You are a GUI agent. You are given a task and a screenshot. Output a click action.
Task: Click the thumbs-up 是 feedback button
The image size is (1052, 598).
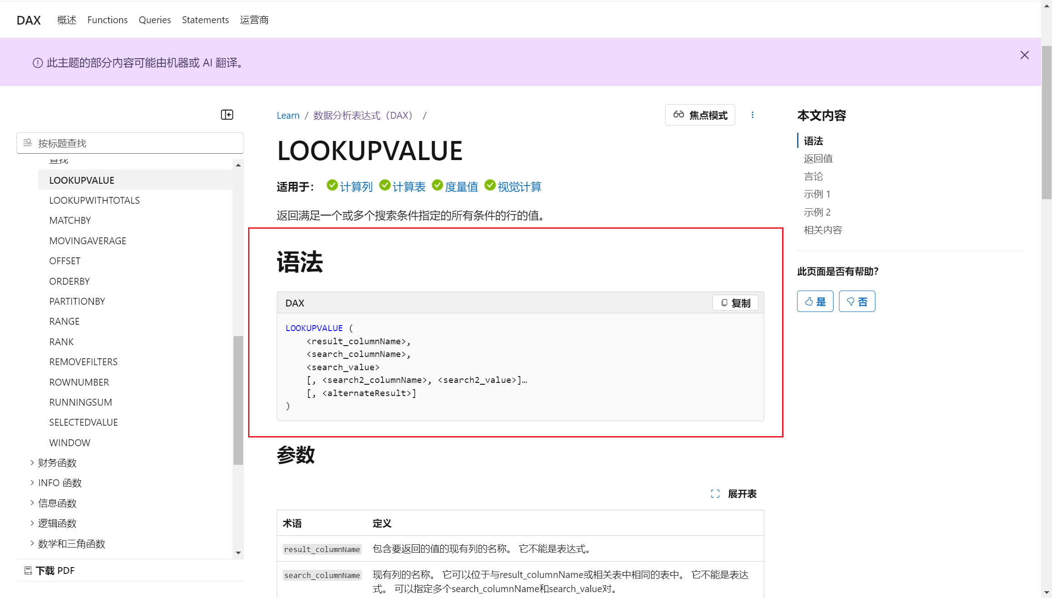point(815,302)
